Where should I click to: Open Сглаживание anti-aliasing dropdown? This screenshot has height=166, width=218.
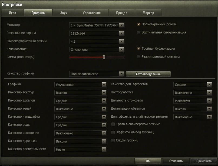121,49
